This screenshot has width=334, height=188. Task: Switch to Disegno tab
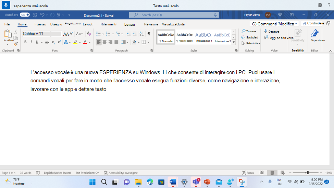56,24
